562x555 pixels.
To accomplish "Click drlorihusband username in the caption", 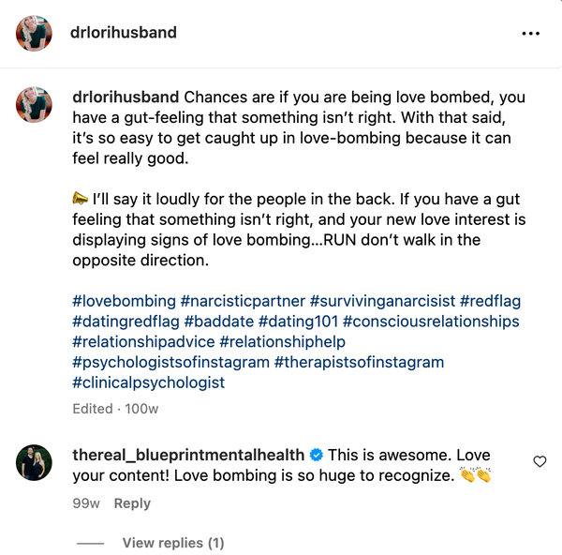I will click(x=126, y=97).
